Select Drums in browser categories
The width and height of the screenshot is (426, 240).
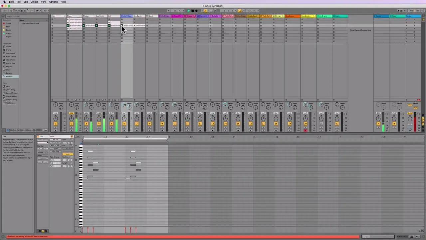8,50
